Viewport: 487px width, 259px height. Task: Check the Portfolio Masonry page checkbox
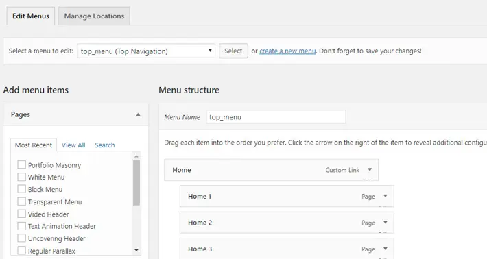coord(21,164)
